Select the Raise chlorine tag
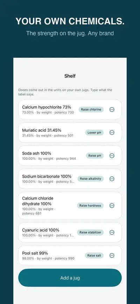This screenshot has width=140, height=304. click(x=91, y=110)
